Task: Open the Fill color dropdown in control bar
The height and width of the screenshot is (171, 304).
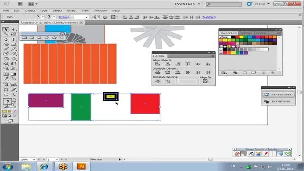Action: [x=43, y=17]
